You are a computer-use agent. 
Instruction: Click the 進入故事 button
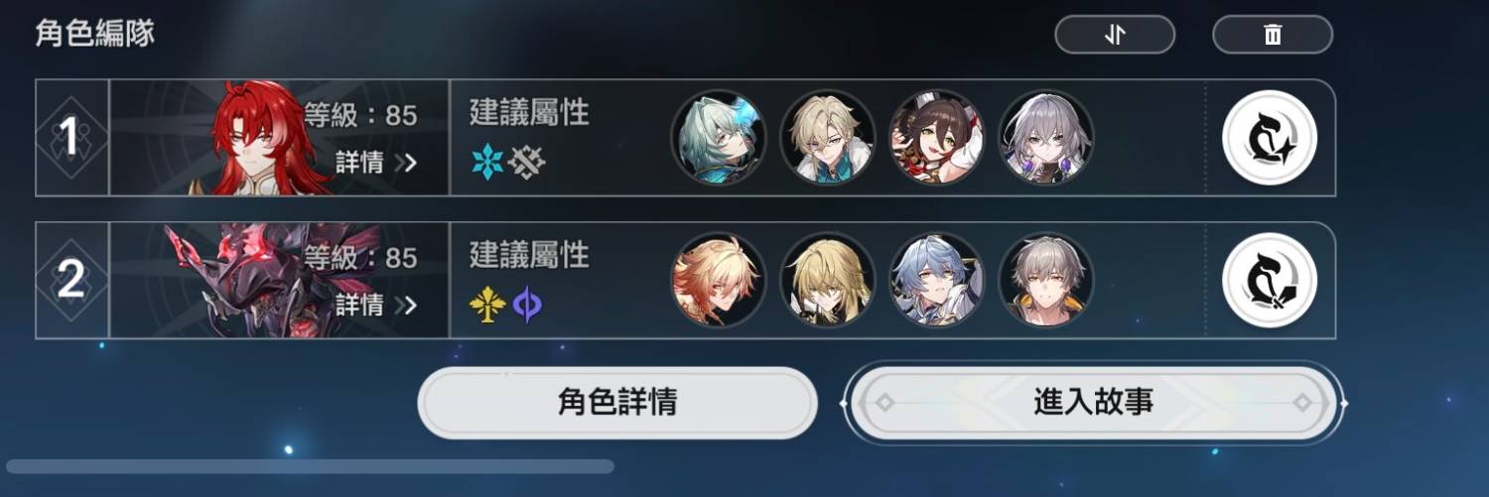click(1093, 403)
